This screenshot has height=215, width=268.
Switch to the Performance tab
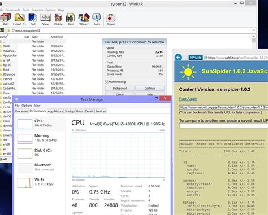pos(38,111)
